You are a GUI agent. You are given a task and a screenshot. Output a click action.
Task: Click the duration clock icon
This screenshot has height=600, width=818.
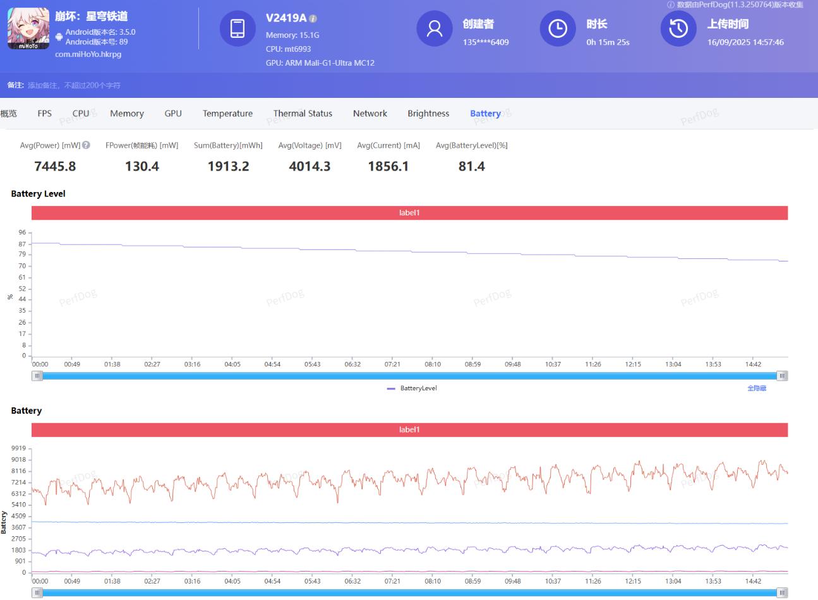pos(558,28)
